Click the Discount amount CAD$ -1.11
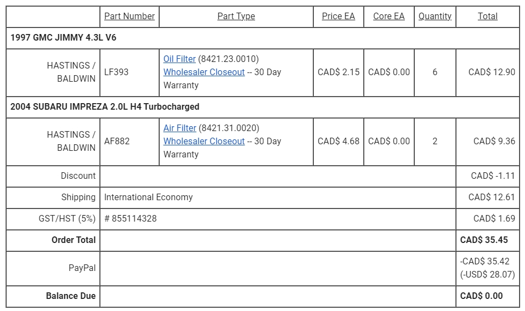Screen dimensions: 525x311 [x=493, y=176]
